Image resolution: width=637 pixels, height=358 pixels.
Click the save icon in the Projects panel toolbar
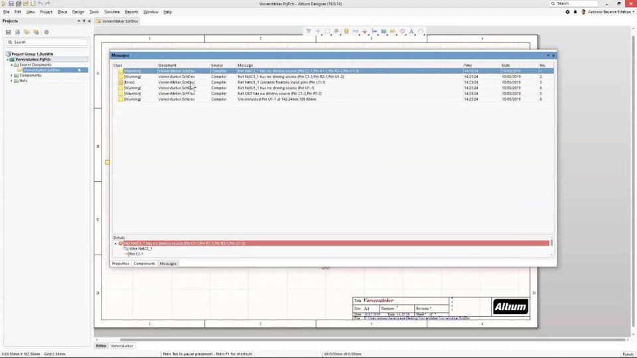pyautogui.click(x=8, y=32)
